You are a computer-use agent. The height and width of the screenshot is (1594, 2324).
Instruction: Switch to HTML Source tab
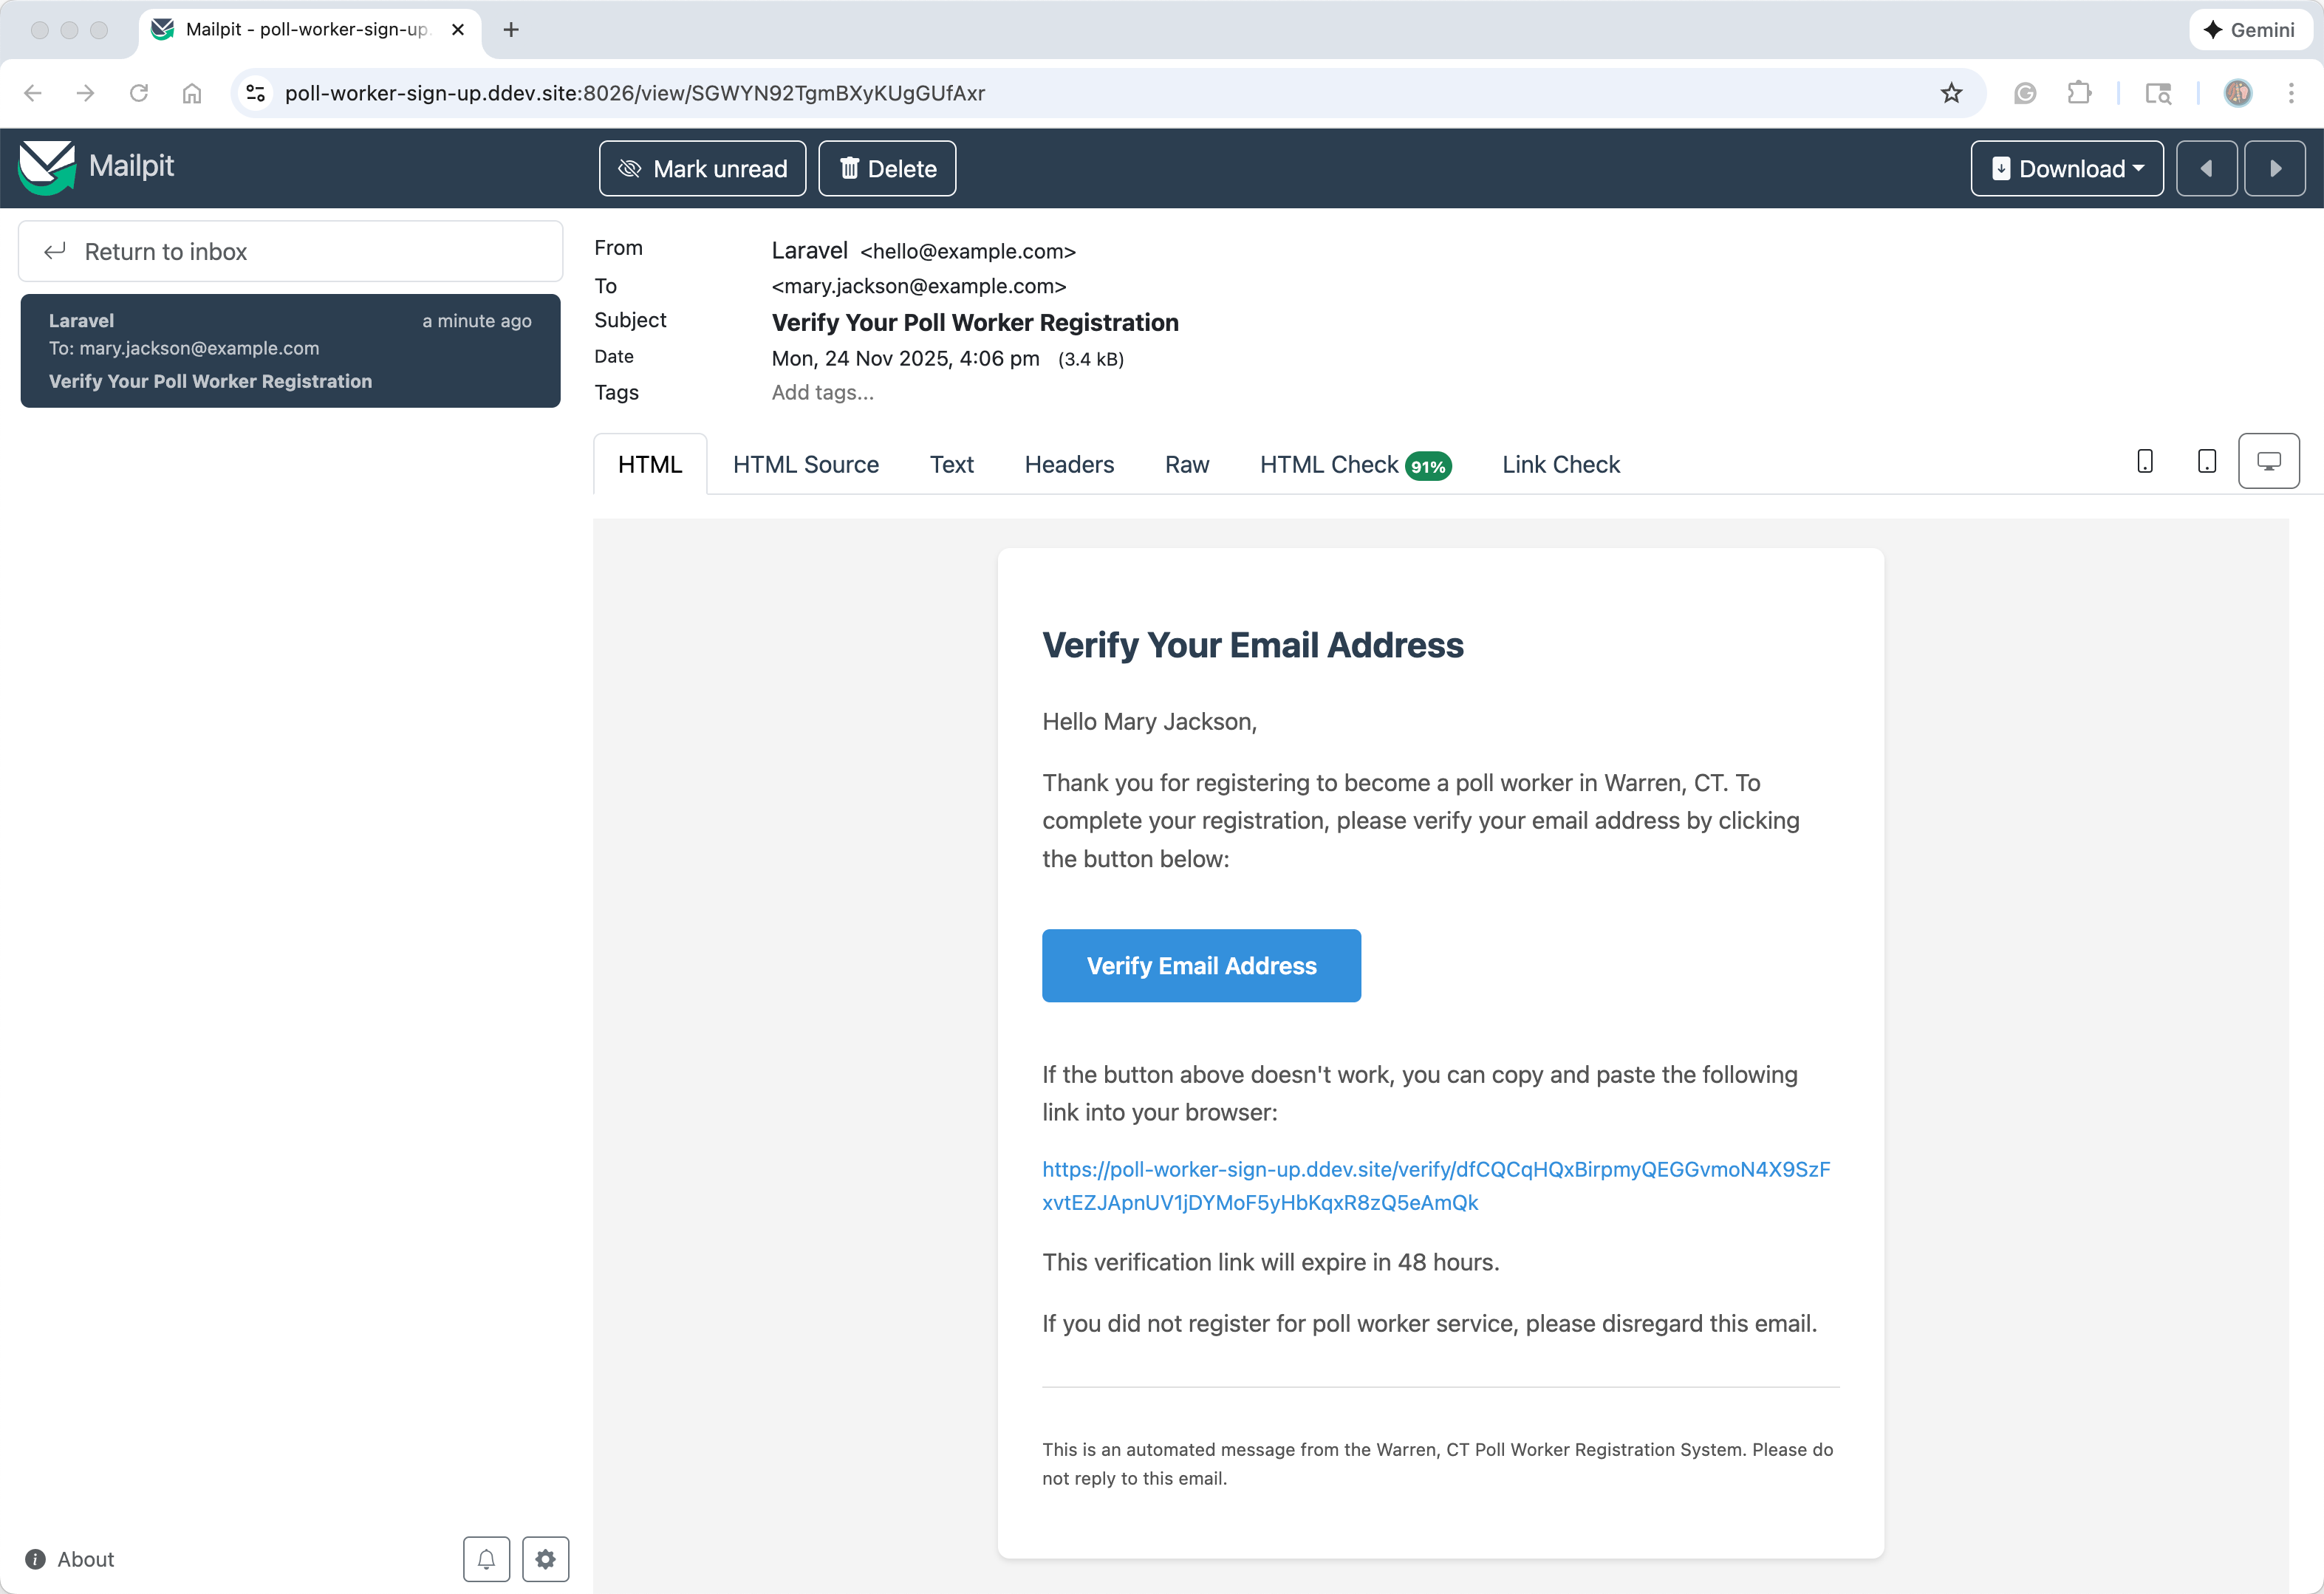[805, 464]
